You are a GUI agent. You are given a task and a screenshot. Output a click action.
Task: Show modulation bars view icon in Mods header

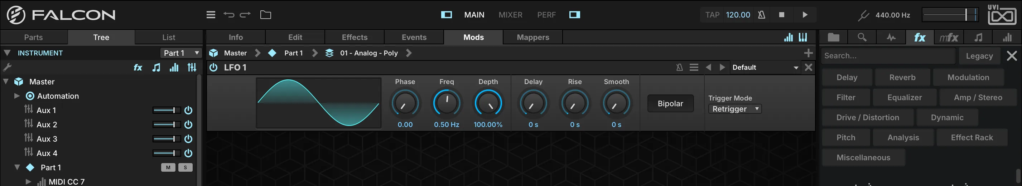(x=788, y=37)
